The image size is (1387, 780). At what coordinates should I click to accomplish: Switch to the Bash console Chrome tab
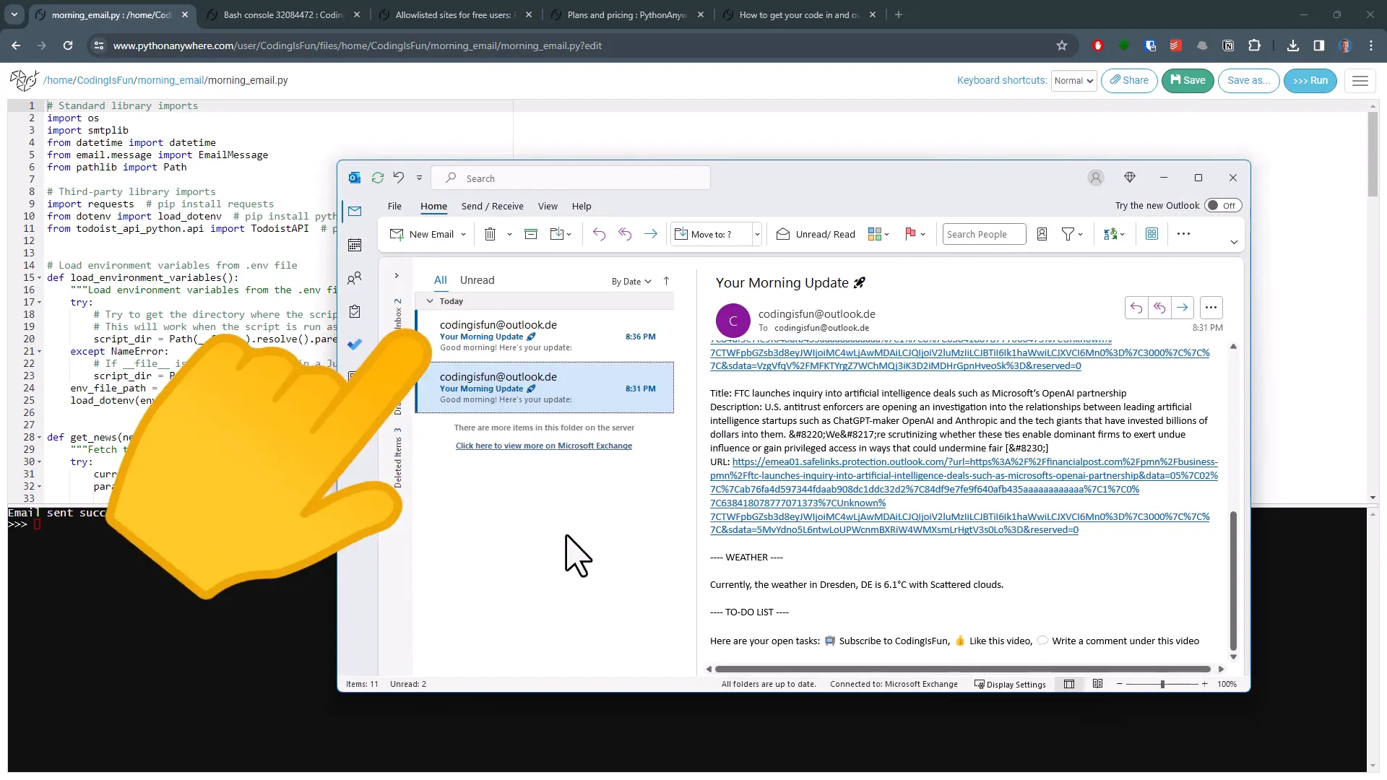click(283, 14)
